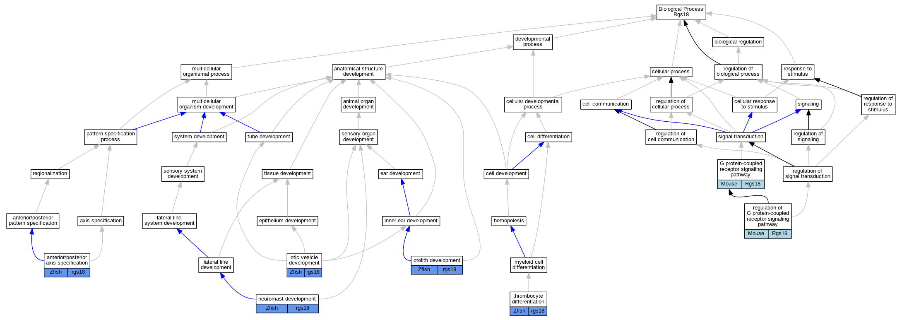Image resolution: width=902 pixels, height=320 pixels.
Task: Click the 'tube development' node
Action: coord(269,137)
